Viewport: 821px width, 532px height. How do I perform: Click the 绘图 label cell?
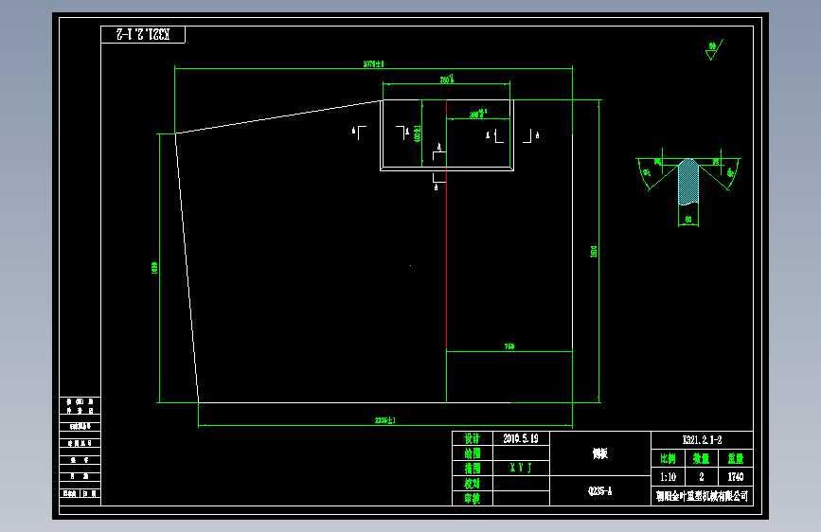coord(473,452)
